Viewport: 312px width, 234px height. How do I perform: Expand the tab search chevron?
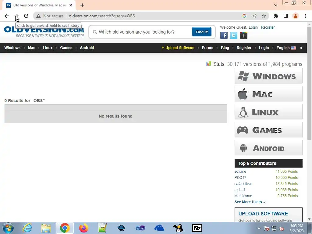276,5
